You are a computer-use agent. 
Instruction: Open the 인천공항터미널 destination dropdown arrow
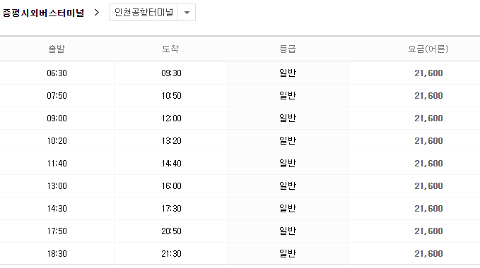(x=187, y=13)
